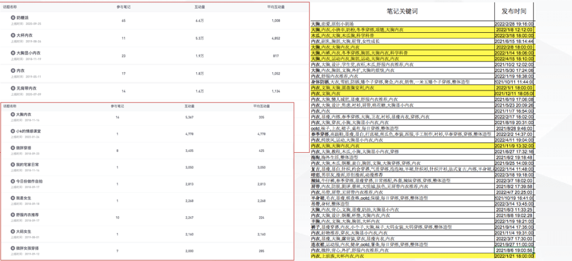Click the highlighted publish time 2022/1/21 18:00:00

pos(514,256)
